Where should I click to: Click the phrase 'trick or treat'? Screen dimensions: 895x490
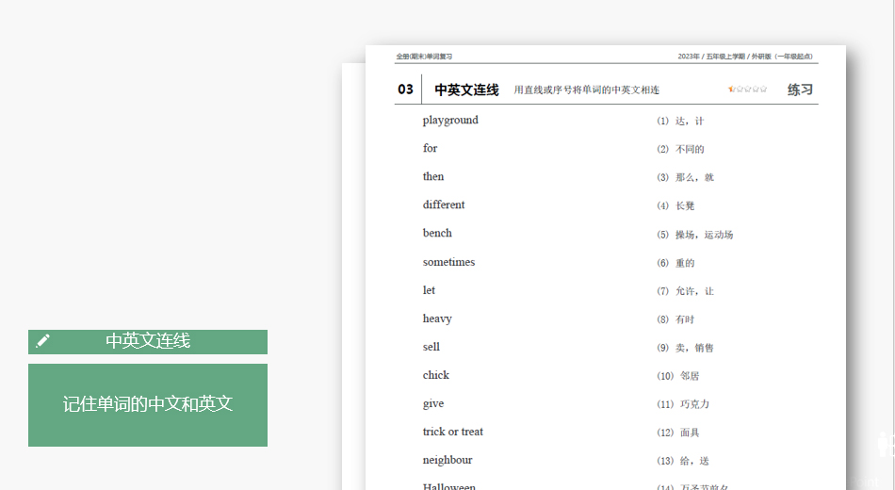coord(452,432)
